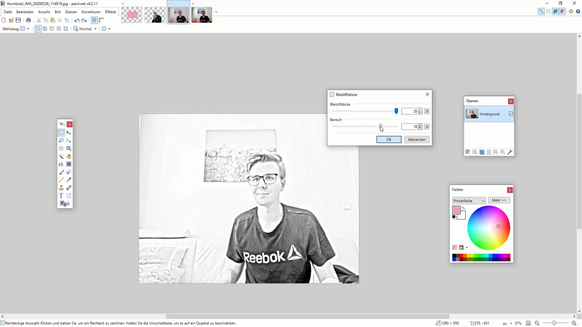Open the Korrekturen menu
This screenshot has width=582, height=327.
91,12
